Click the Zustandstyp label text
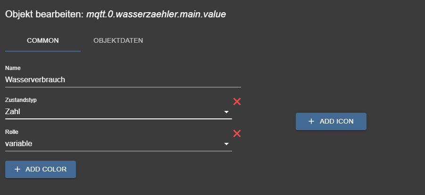 click(x=21, y=100)
